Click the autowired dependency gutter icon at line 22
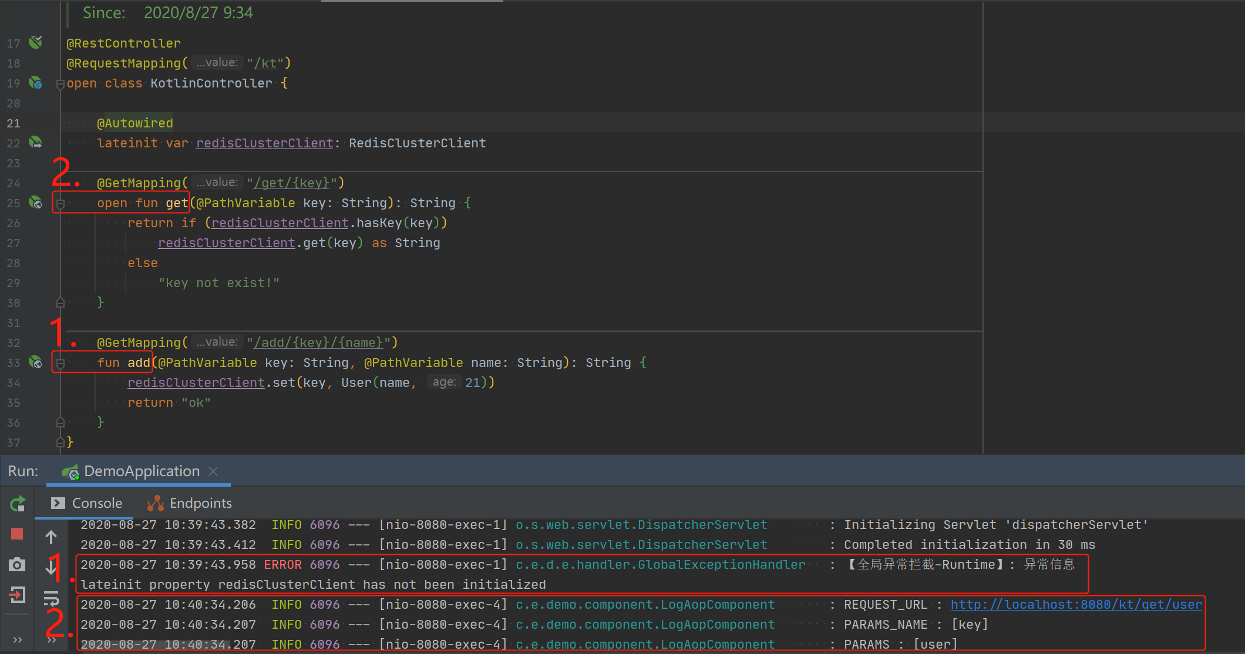The width and height of the screenshot is (1245, 654). pos(36,143)
